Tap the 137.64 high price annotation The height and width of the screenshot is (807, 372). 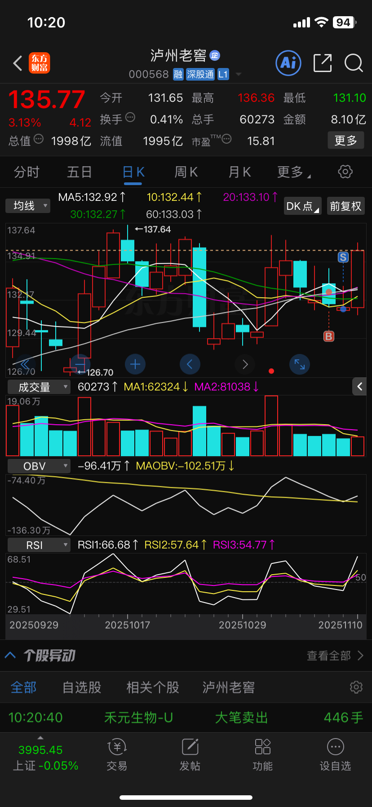pos(153,229)
